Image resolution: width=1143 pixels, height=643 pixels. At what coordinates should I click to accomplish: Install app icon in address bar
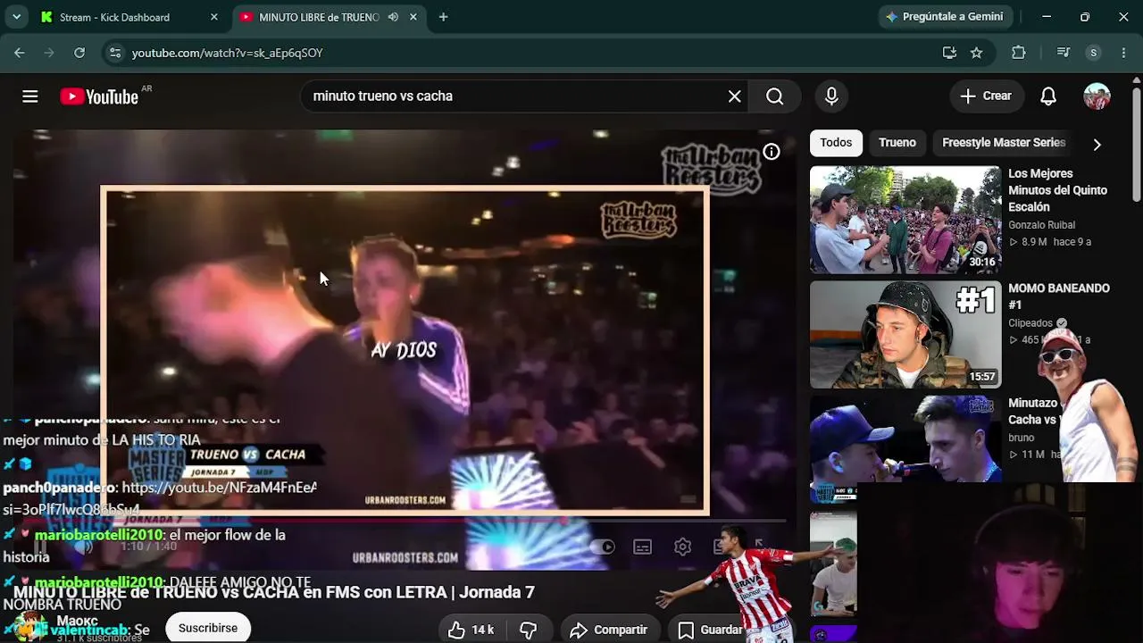pyautogui.click(x=949, y=53)
